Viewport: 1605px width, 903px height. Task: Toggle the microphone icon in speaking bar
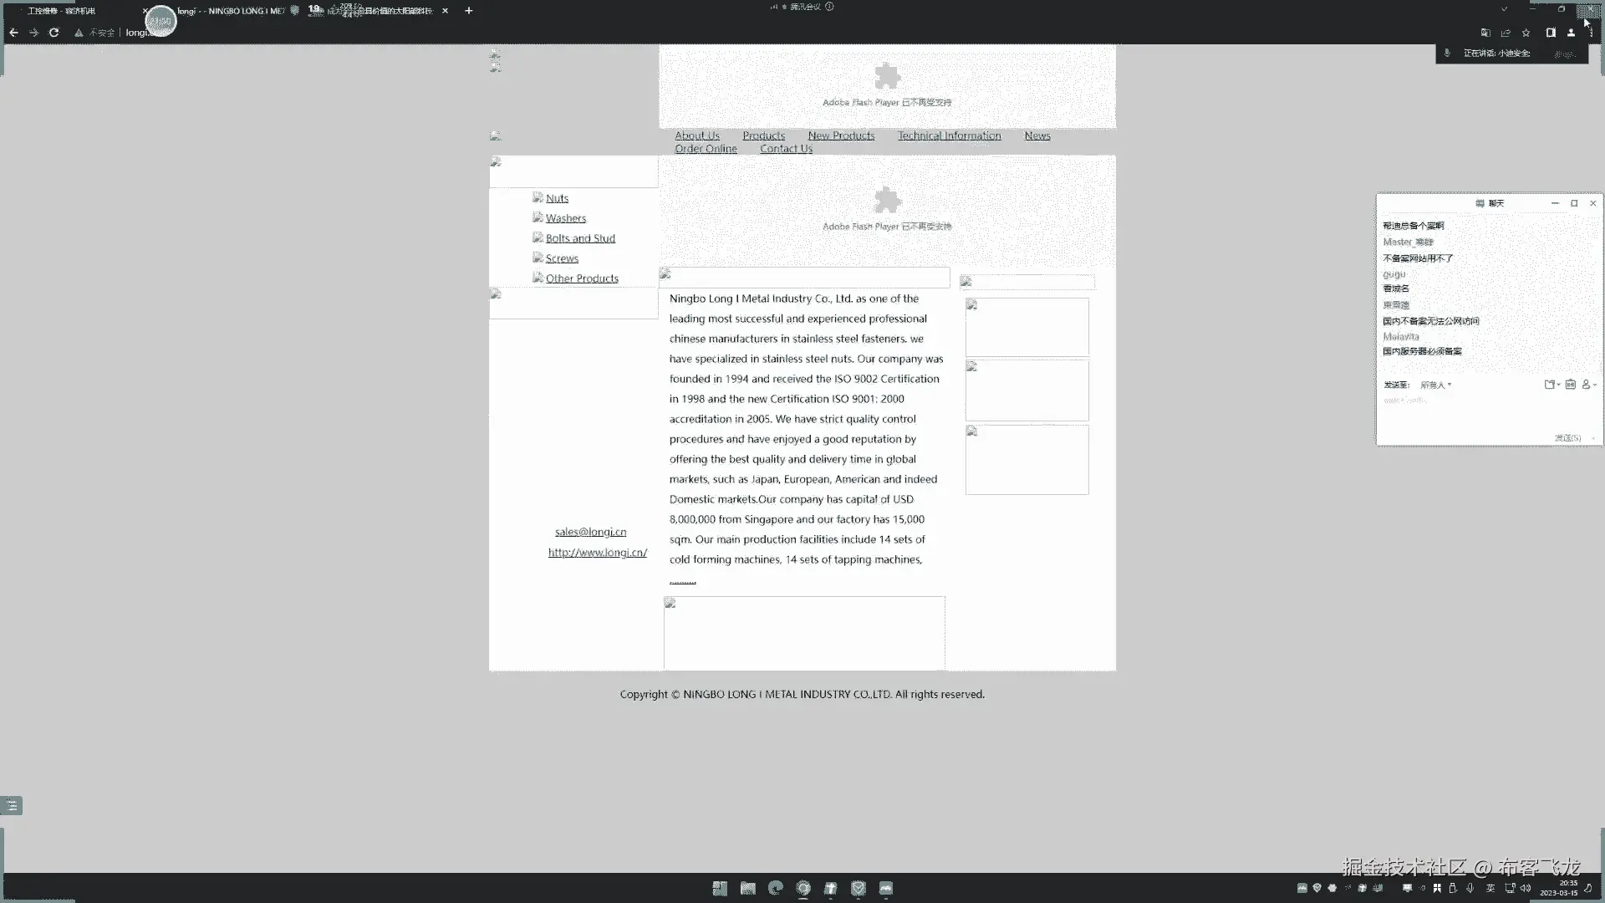coord(1447,54)
